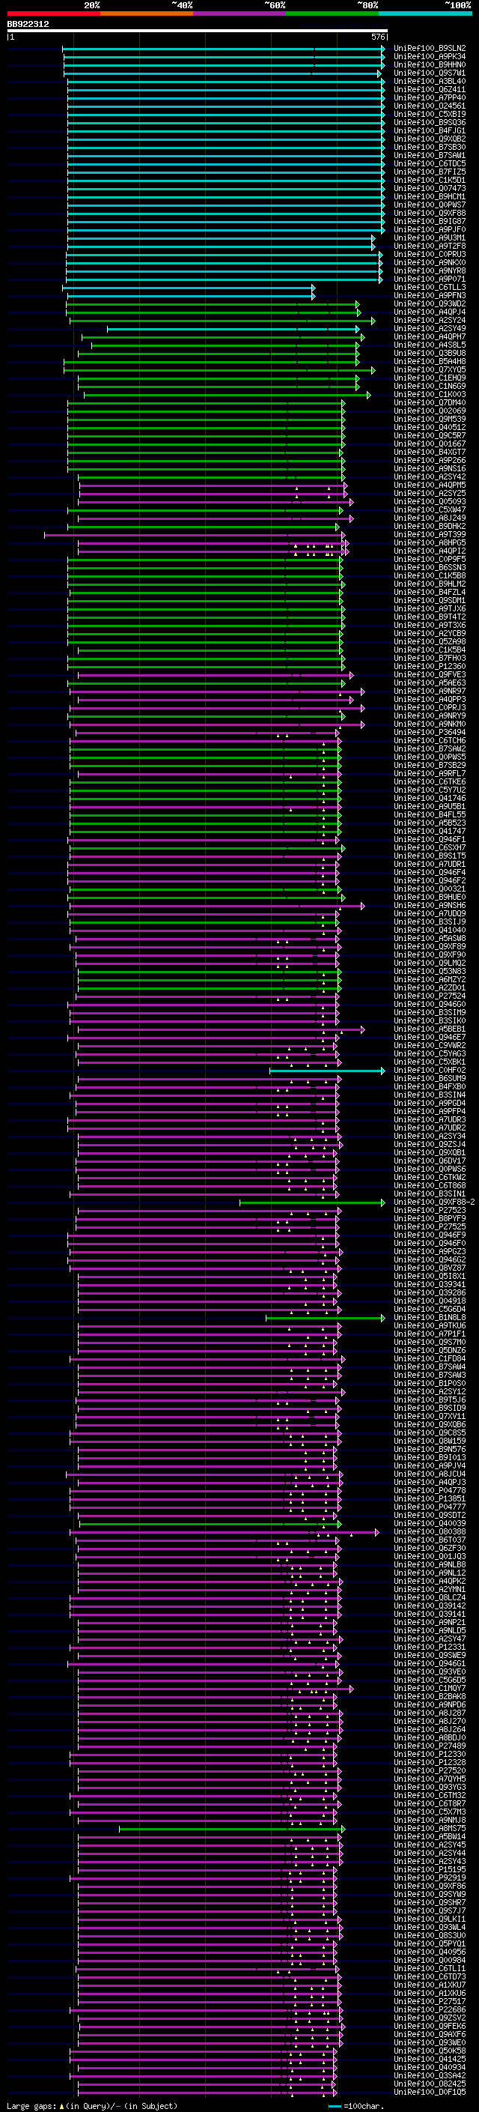Image resolution: width=479 pixels, height=2112 pixels.
Task: Click the red ~20% identity legend segment
Action: click(x=54, y=13)
